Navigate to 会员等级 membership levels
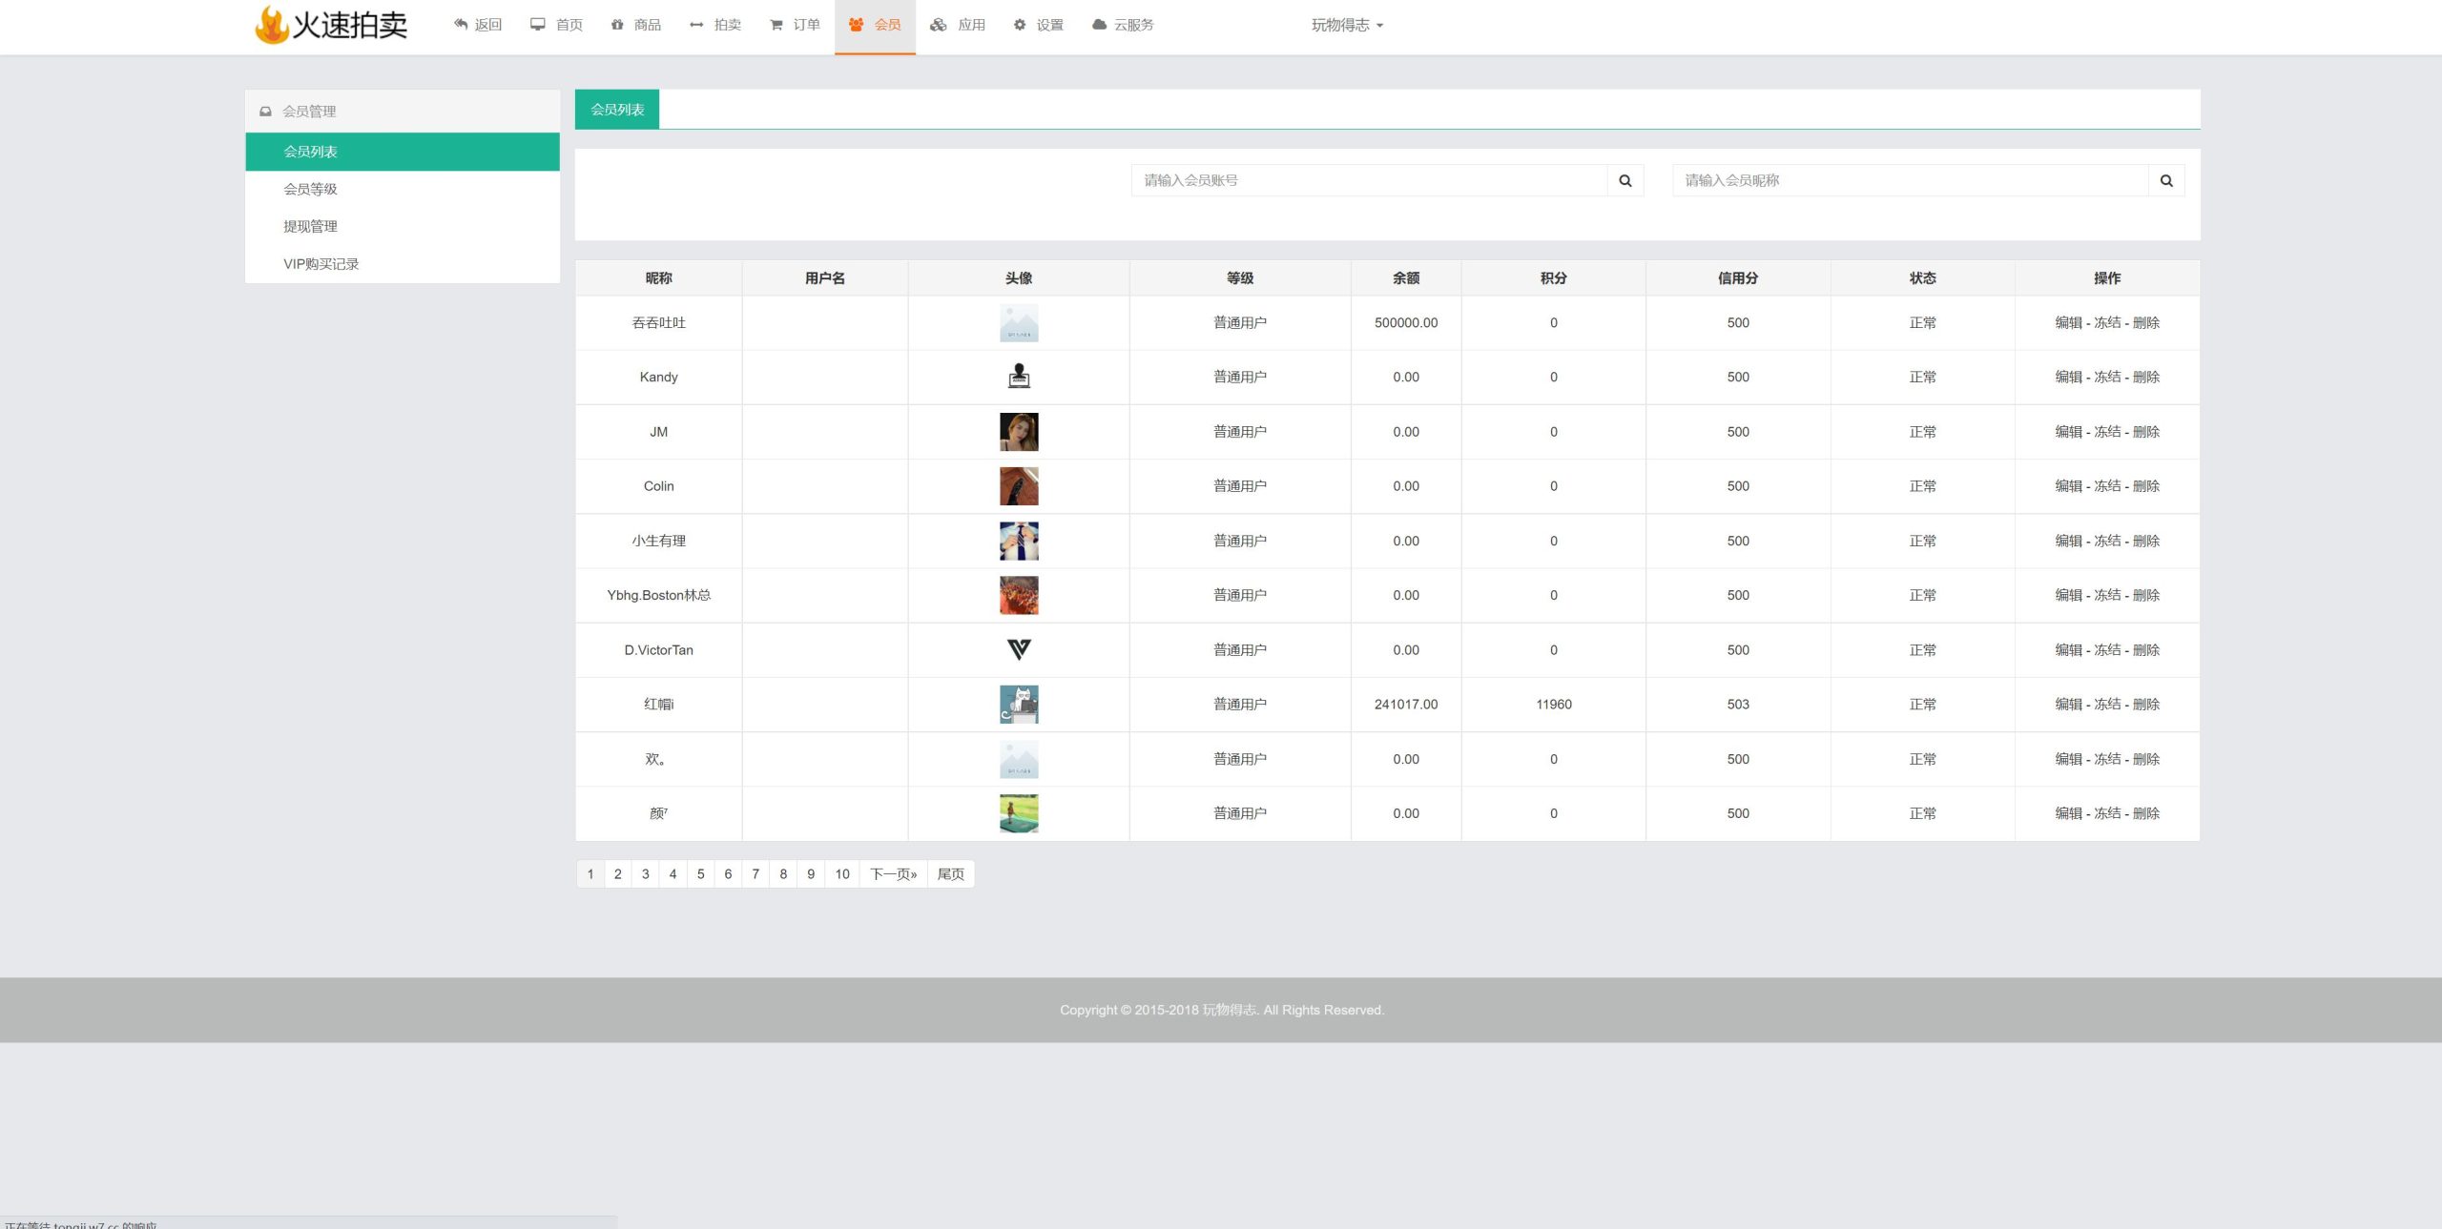 tap(312, 190)
